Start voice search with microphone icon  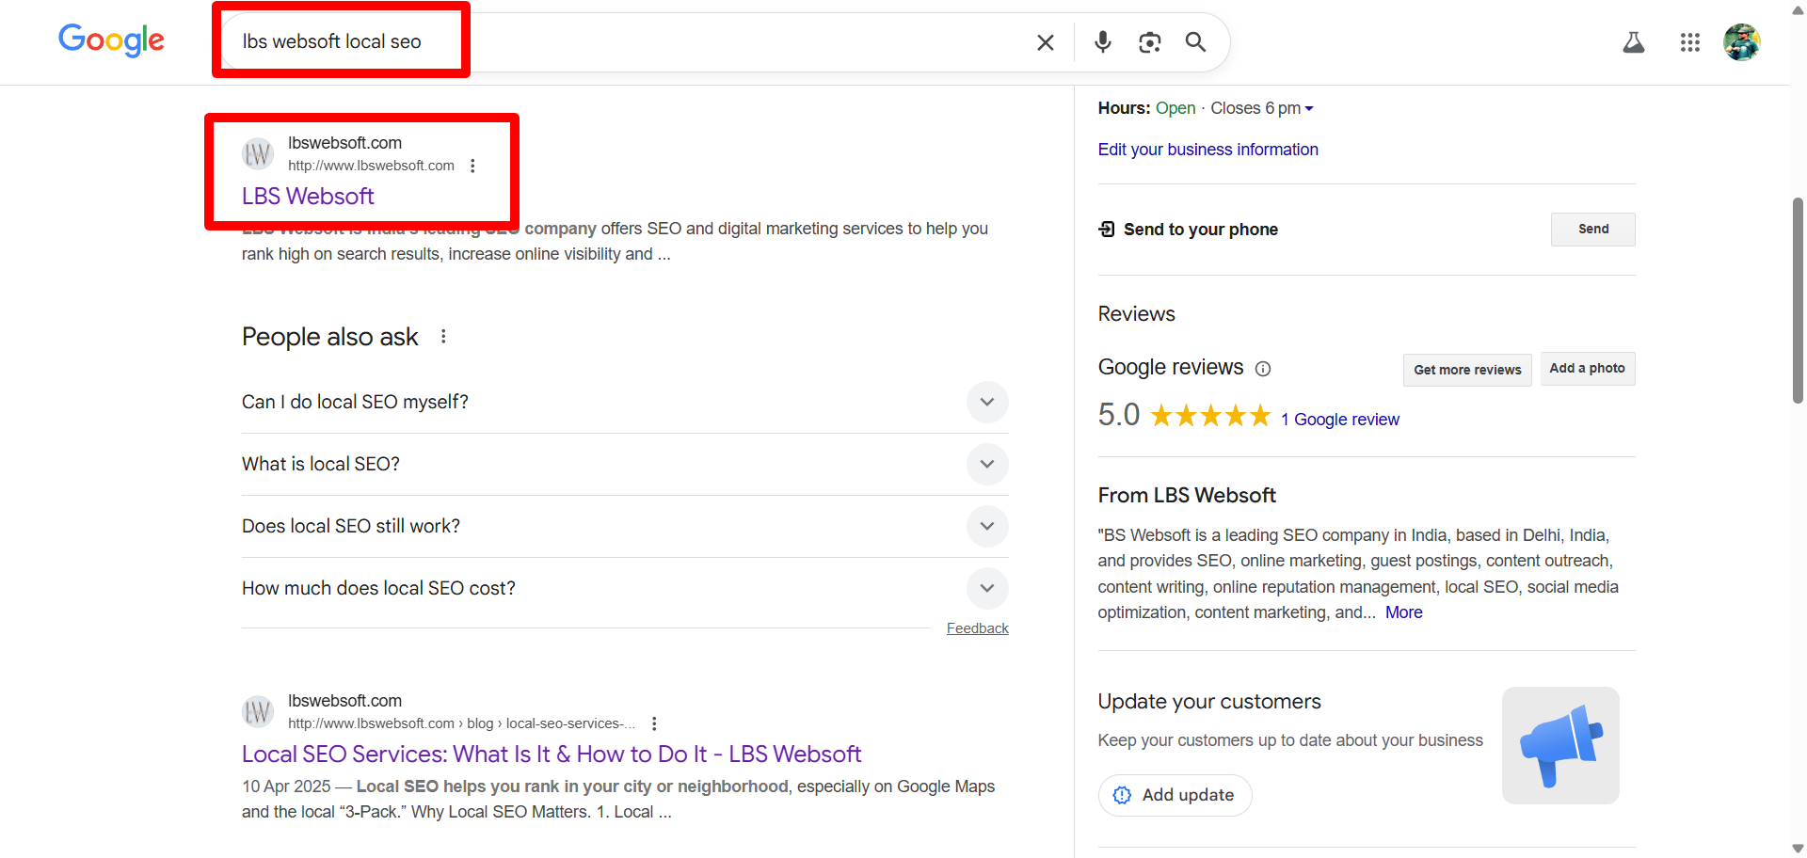pyautogui.click(x=1103, y=42)
